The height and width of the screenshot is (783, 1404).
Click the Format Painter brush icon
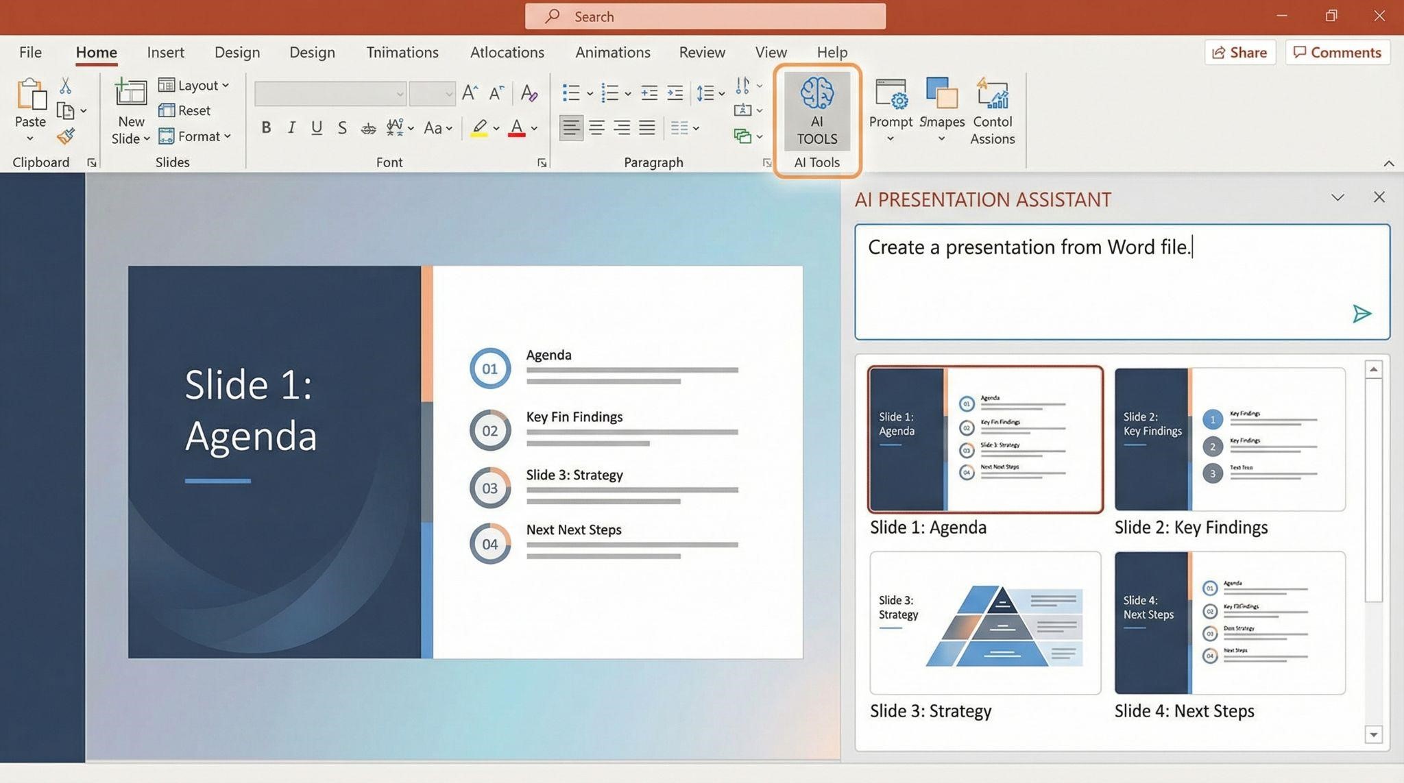tap(65, 136)
